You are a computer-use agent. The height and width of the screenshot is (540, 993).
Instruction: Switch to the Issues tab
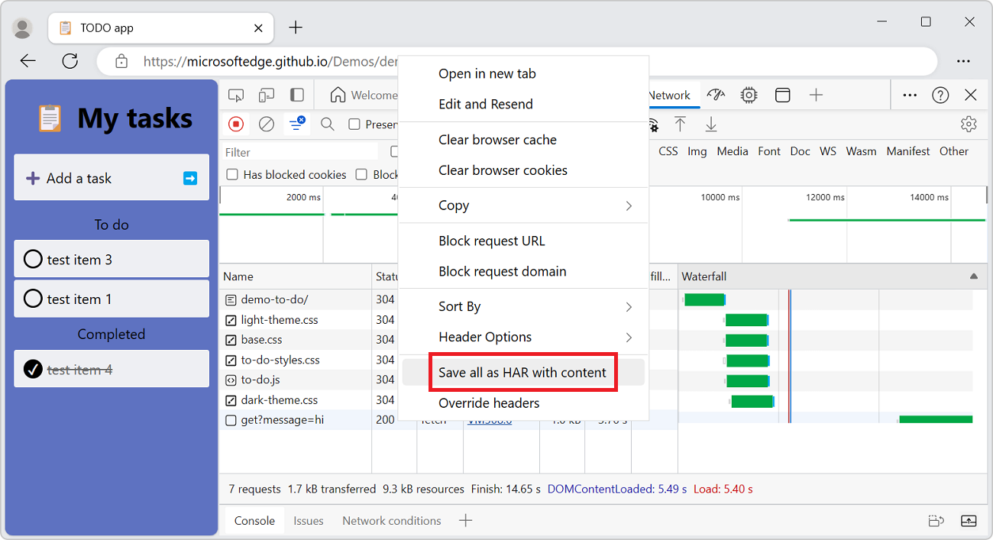pos(309,521)
